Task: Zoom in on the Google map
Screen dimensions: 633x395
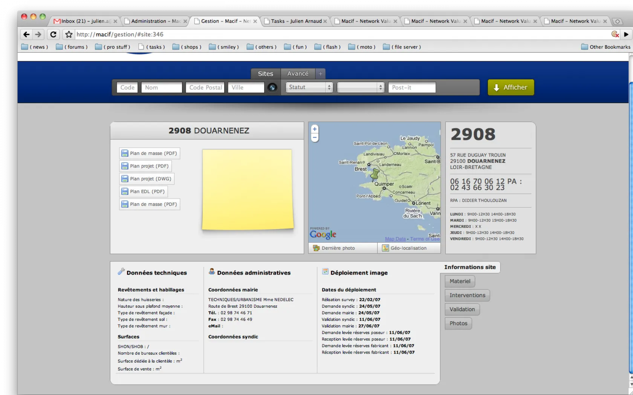Action: 315,129
